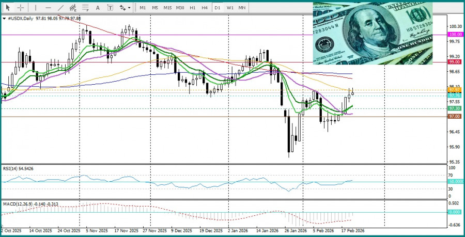The image size is (465, 237).
Task: Select the equidistant channel tool
Action: tap(73, 8)
